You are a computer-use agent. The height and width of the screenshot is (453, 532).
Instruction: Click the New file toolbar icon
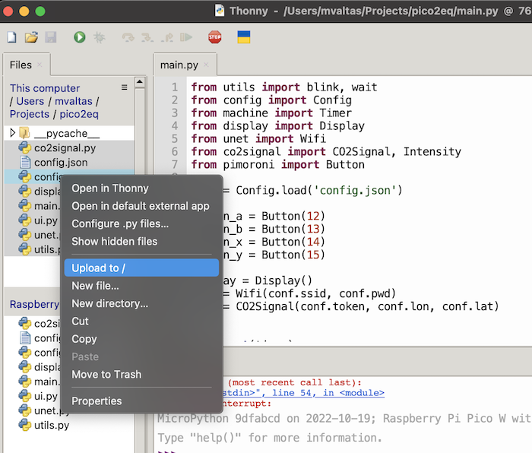pos(11,37)
